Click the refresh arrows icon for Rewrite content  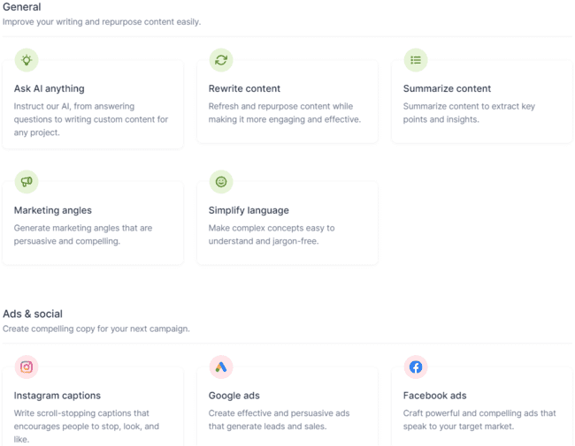pyautogui.click(x=221, y=60)
